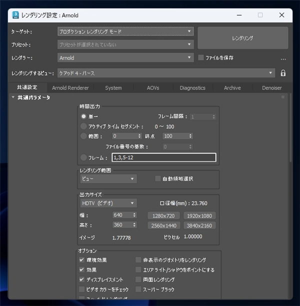Enable the ビデオ カラーをチェック checkbox
This screenshot has width=300, height=306.
81,289
